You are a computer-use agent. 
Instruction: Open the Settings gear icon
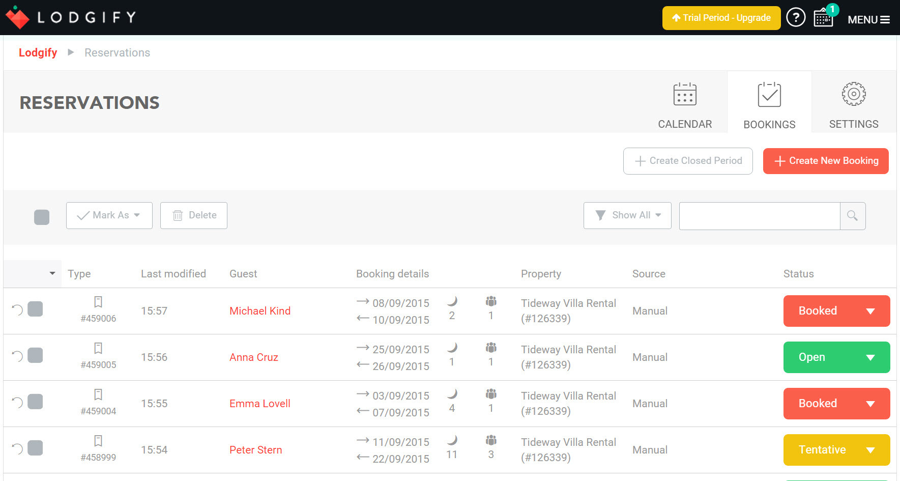(853, 95)
